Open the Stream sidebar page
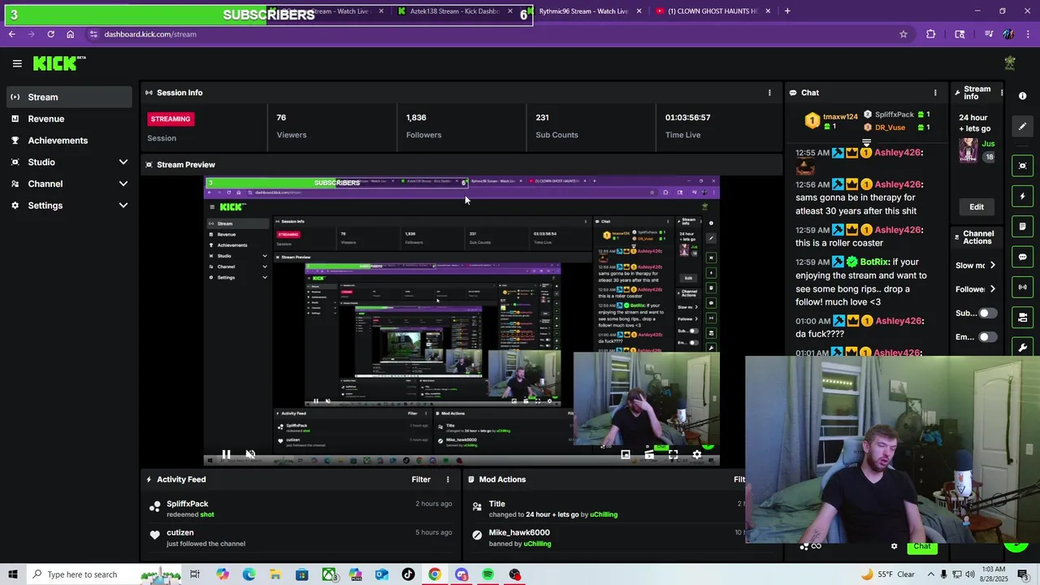This screenshot has width=1040, height=585. pyautogui.click(x=69, y=97)
